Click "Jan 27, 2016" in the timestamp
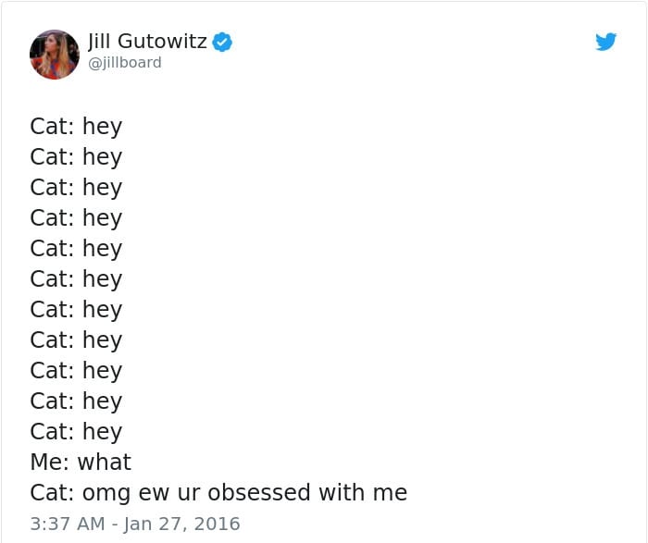The height and width of the screenshot is (543, 648). coord(181,524)
